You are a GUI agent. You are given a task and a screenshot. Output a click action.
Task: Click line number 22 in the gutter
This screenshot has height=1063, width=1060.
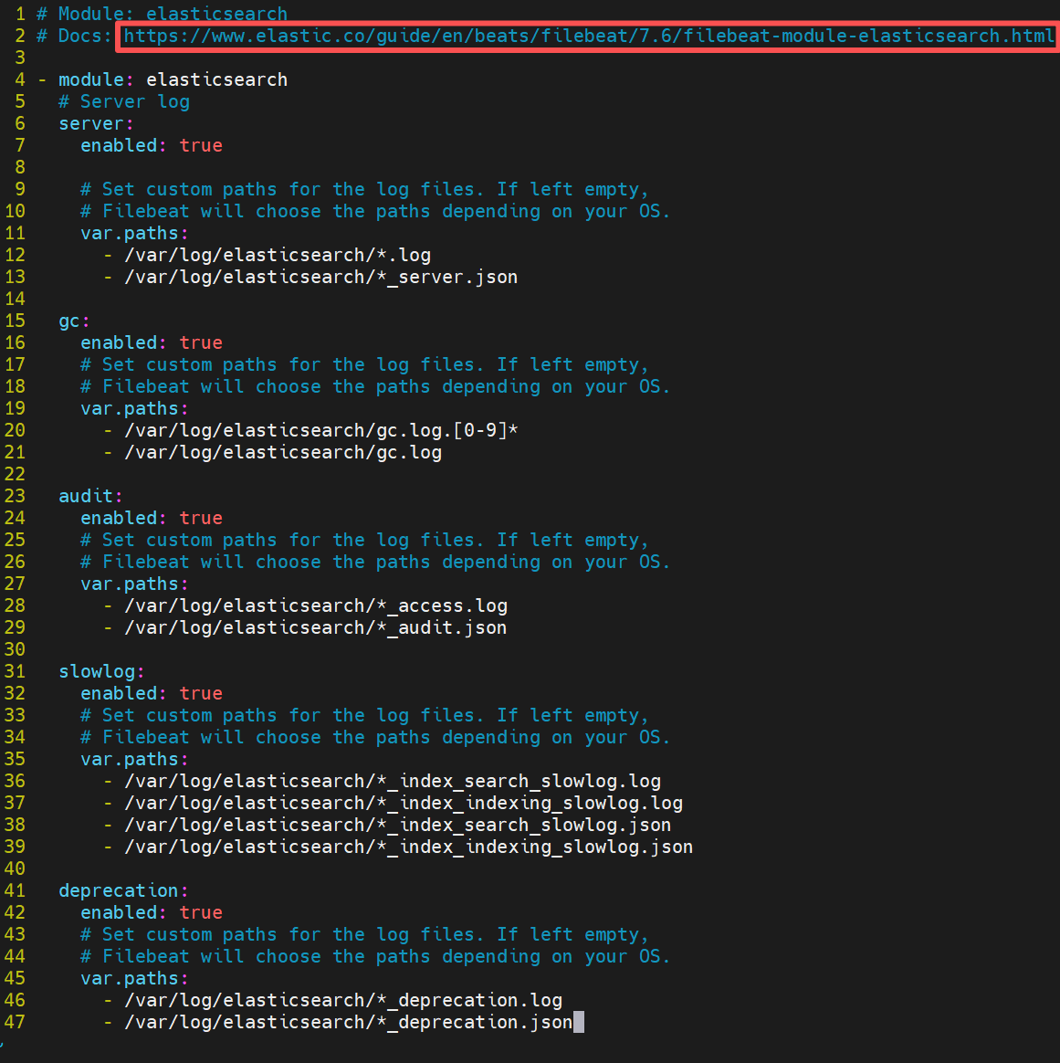(x=15, y=474)
